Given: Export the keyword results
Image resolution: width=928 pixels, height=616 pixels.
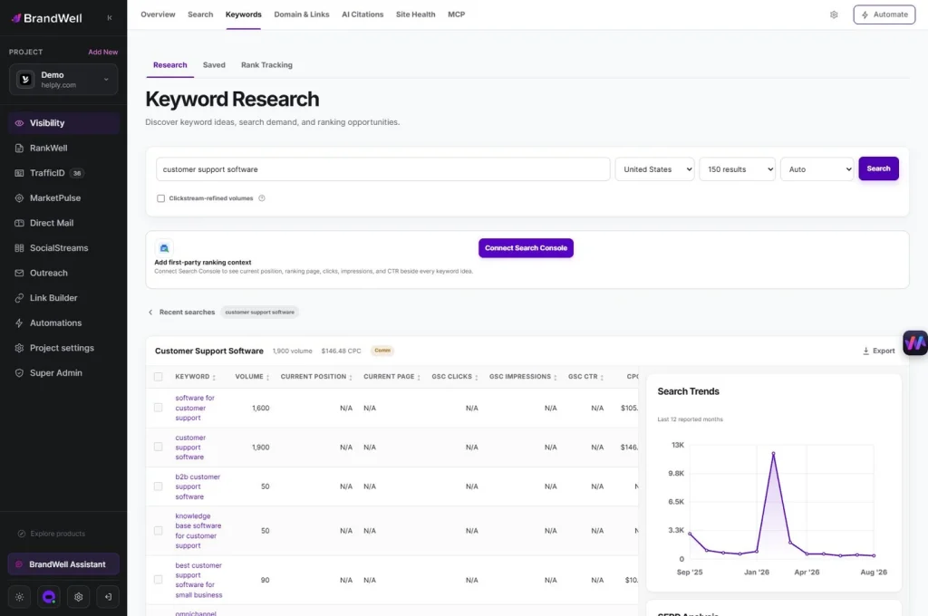Looking at the screenshot, I should (x=879, y=351).
